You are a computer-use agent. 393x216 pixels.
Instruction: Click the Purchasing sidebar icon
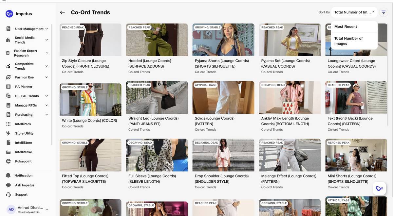click(8, 115)
